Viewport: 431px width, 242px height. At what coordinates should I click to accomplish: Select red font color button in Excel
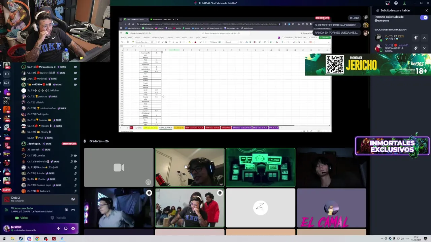pyautogui.click(x=195, y=42)
